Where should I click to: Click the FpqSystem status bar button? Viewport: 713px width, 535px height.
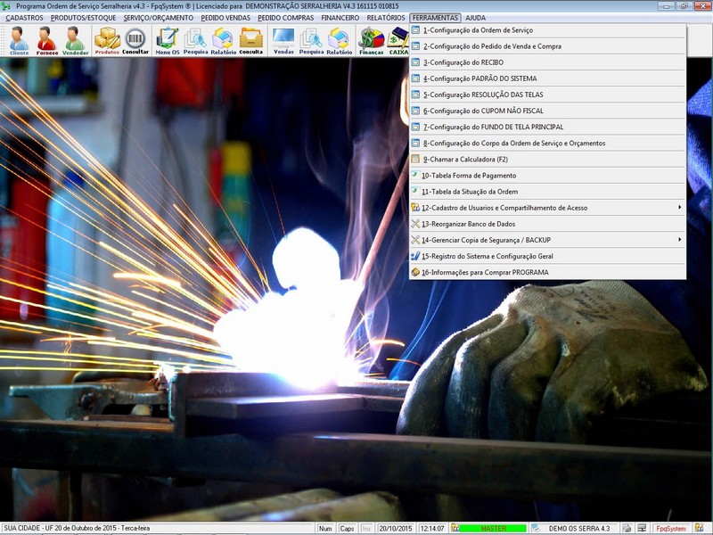pos(671,529)
